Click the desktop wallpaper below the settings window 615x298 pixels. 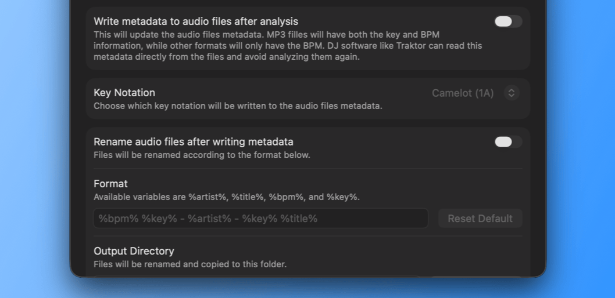tap(308, 288)
